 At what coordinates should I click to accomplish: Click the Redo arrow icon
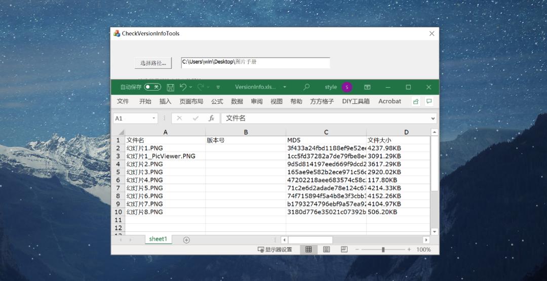[201, 87]
